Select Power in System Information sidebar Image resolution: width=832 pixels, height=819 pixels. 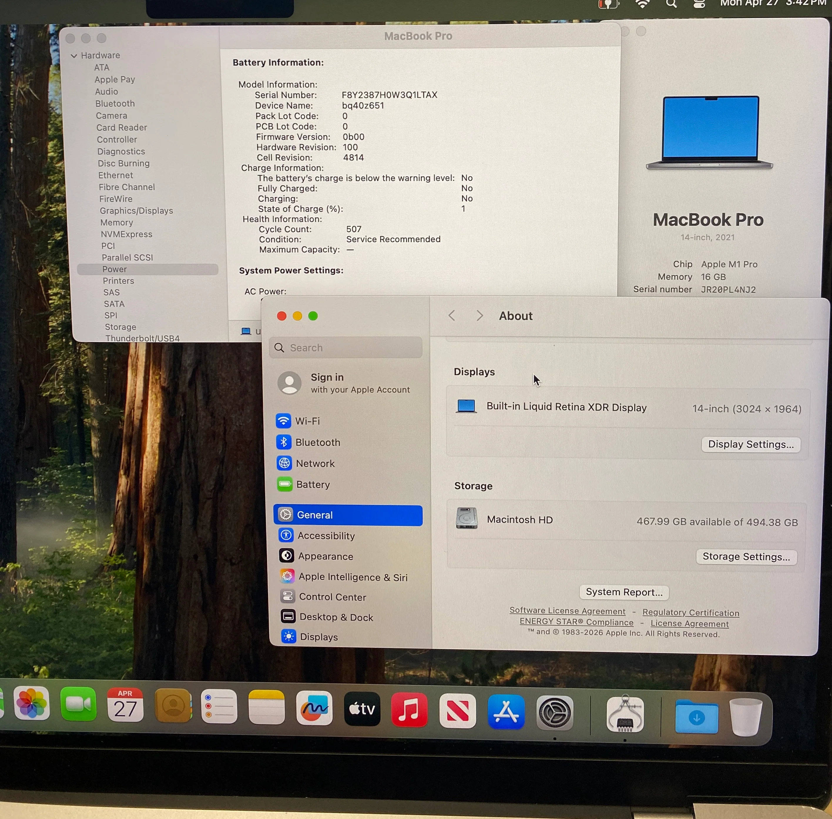(148, 269)
